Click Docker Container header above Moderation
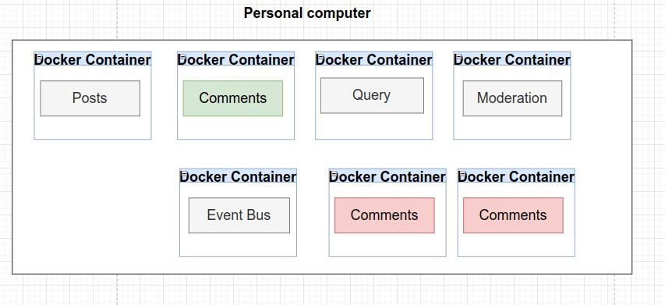Image resolution: width=665 pixels, height=305 pixels. click(512, 59)
